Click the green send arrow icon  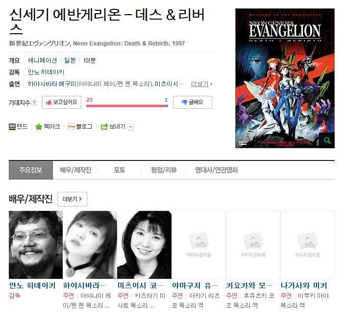104,127
